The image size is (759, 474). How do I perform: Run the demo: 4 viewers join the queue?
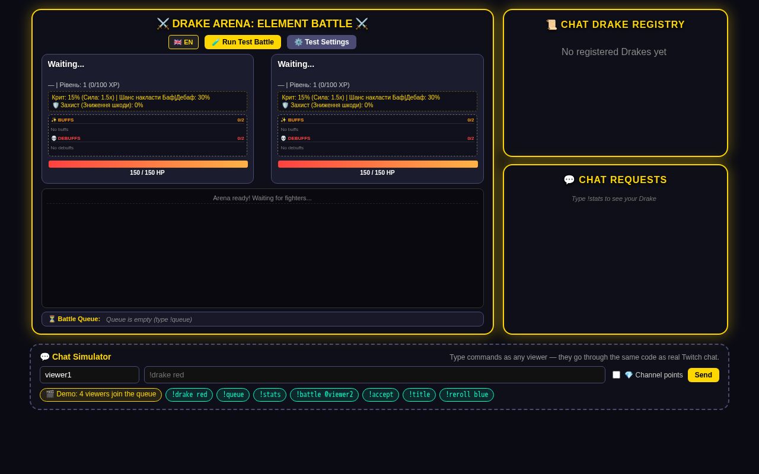101,395
